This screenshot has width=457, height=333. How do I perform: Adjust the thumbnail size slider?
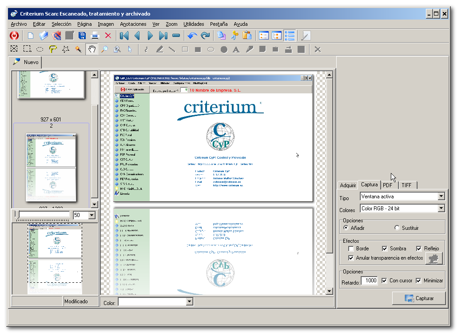(x=17, y=215)
